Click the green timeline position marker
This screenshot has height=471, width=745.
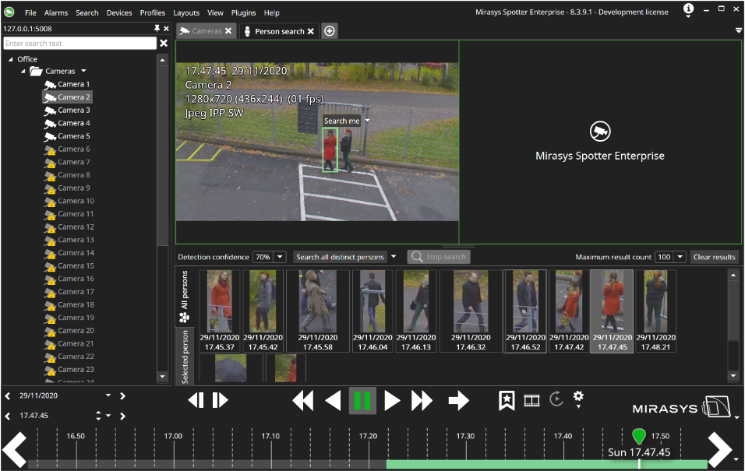click(639, 436)
